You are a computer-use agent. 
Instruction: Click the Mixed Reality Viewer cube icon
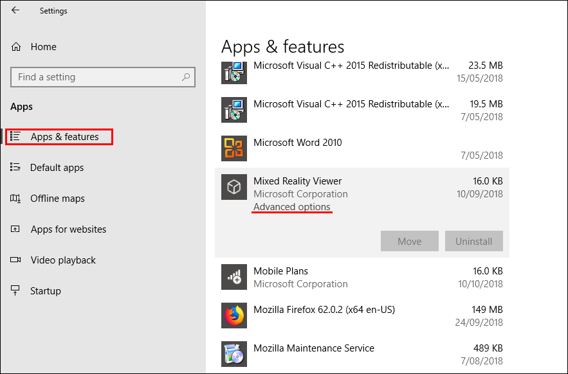(x=234, y=187)
